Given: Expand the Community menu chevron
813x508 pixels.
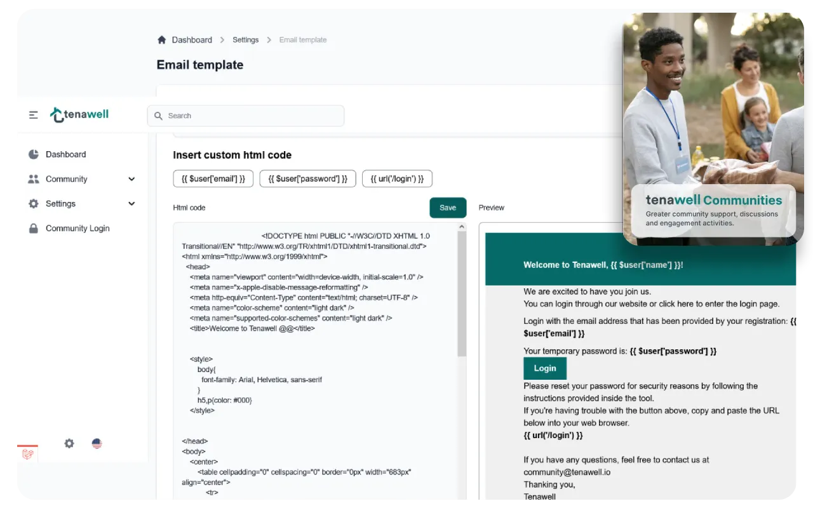Looking at the screenshot, I should 131,179.
